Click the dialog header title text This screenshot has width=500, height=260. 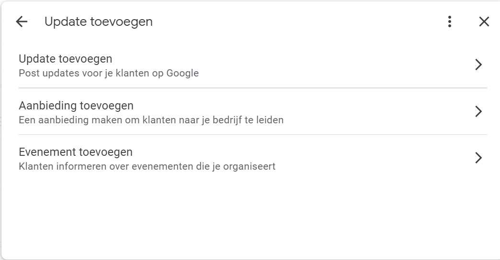[x=99, y=22]
